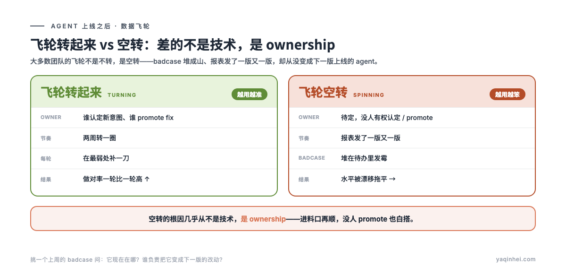This screenshot has height=274, width=566.
Task: Click the red 飞轮空转 card heading
Action: point(323,92)
